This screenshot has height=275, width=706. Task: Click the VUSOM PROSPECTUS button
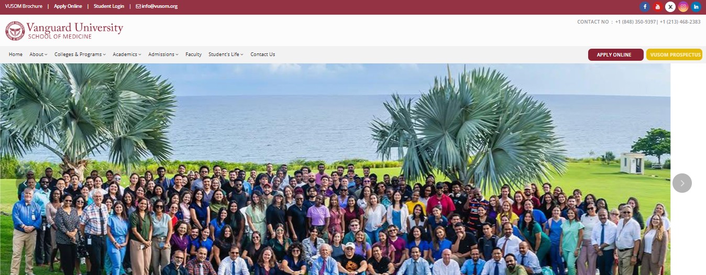pos(674,54)
